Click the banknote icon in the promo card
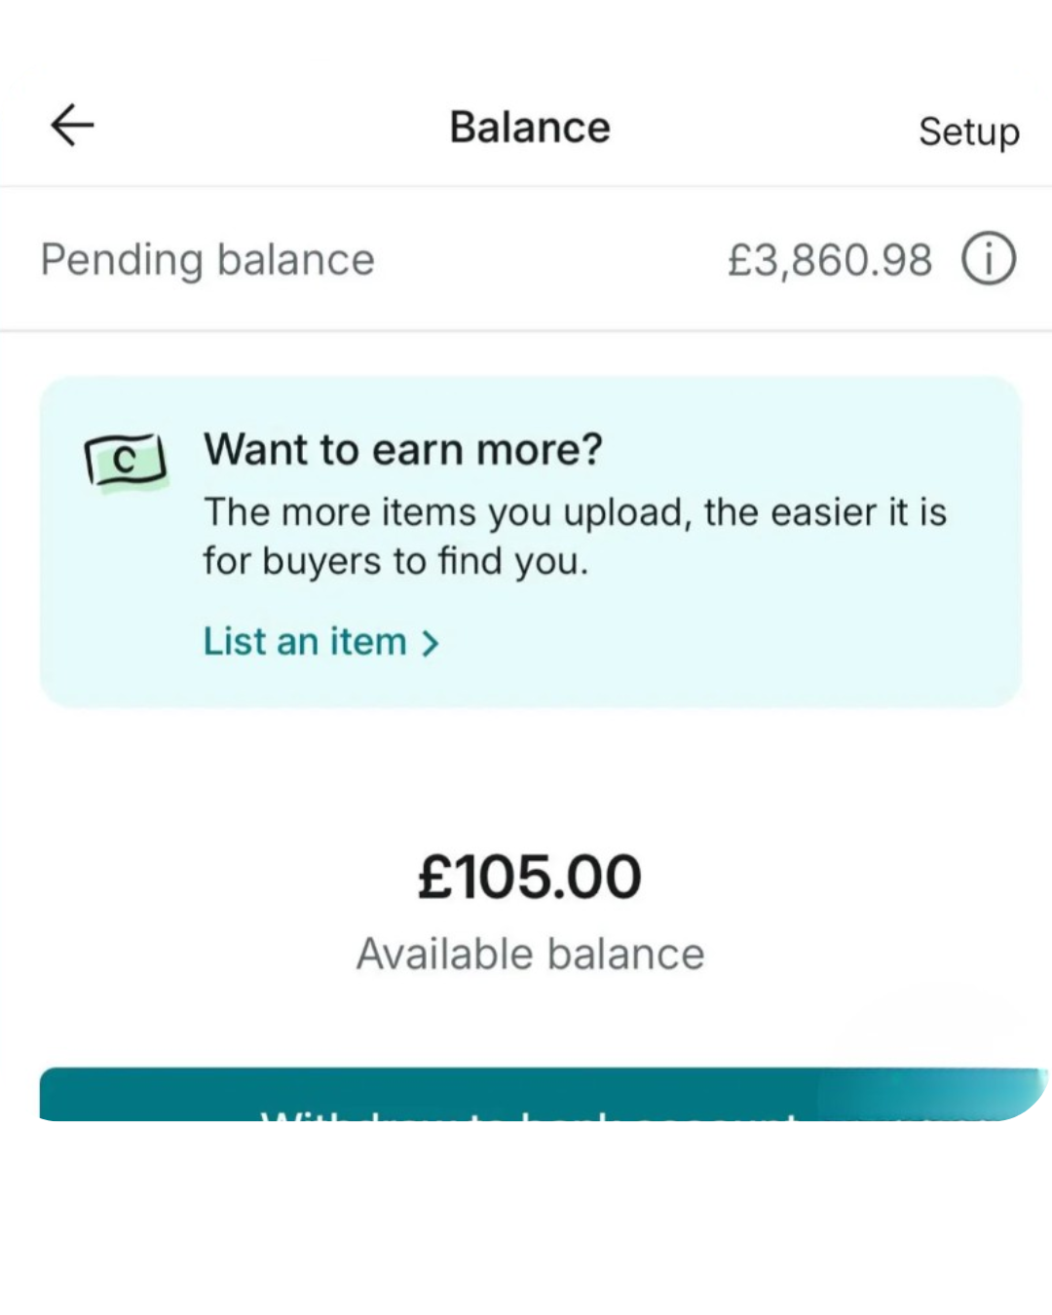This screenshot has width=1052, height=1315. pyautogui.click(x=126, y=462)
